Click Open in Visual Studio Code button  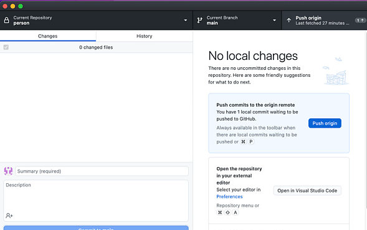click(x=307, y=191)
